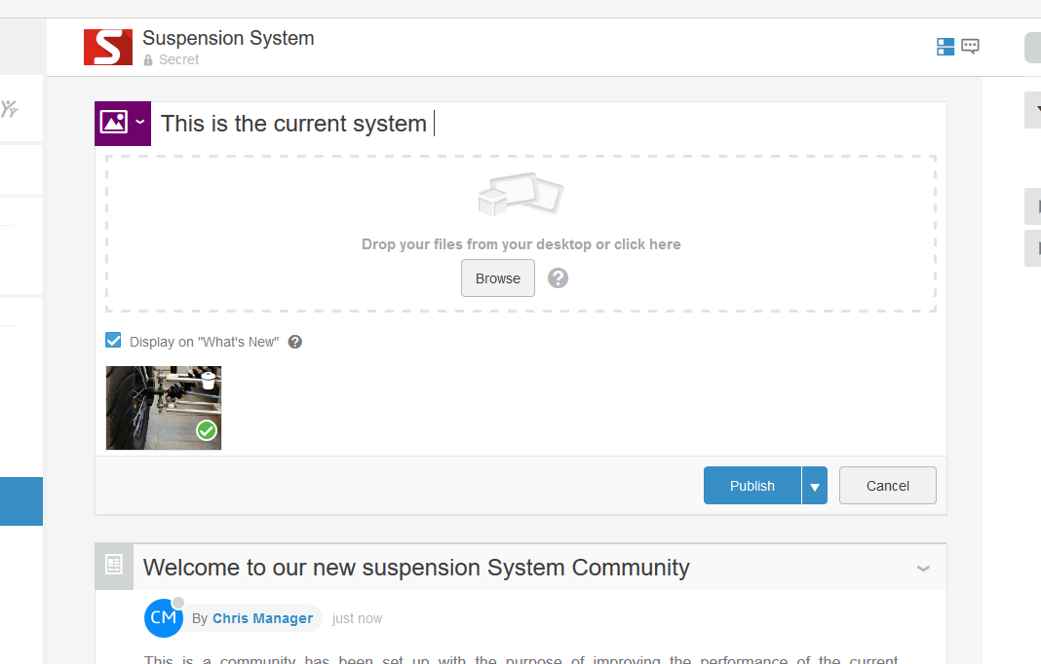The height and width of the screenshot is (664, 1041).
Task: Click the trash icon on uploaded image
Action: pos(207,381)
